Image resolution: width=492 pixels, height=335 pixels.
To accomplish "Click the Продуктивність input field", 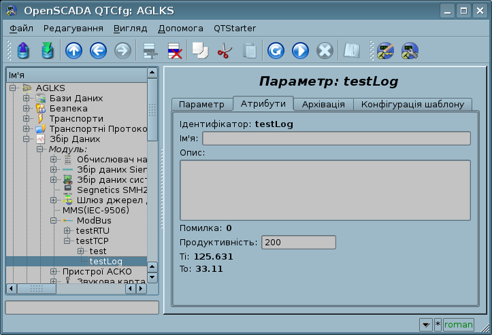I will (x=298, y=243).
